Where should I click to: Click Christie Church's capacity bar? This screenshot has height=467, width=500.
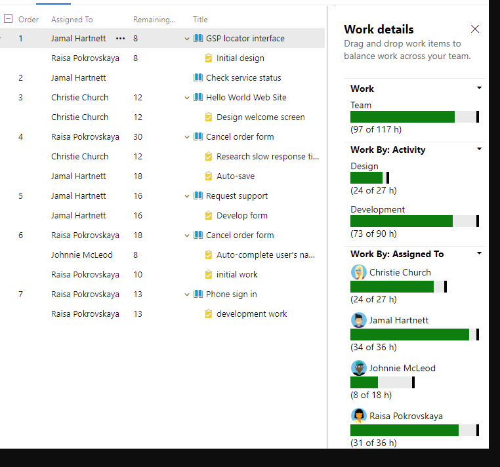(398, 287)
